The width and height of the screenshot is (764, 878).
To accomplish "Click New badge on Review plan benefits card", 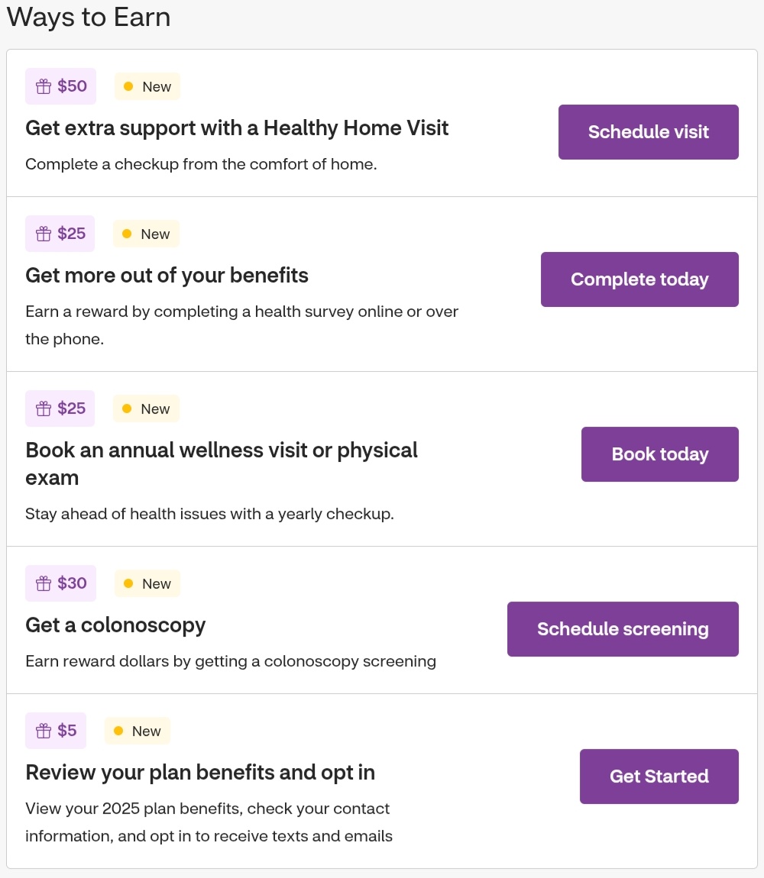I will pyautogui.click(x=138, y=731).
